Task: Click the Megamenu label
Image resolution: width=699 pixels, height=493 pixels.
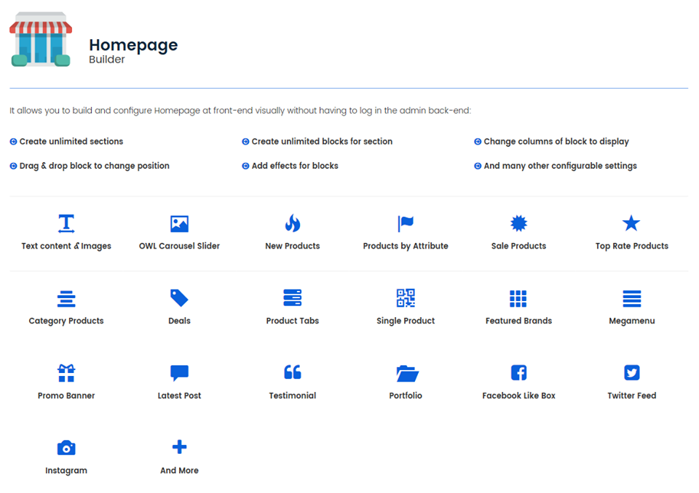Action: [x=632, y=321]
